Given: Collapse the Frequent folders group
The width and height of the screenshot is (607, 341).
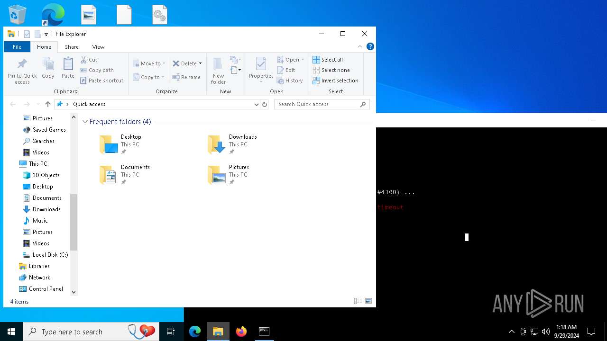Looking at the screenshot, I should pyautogui.click(x=85, y=122).
